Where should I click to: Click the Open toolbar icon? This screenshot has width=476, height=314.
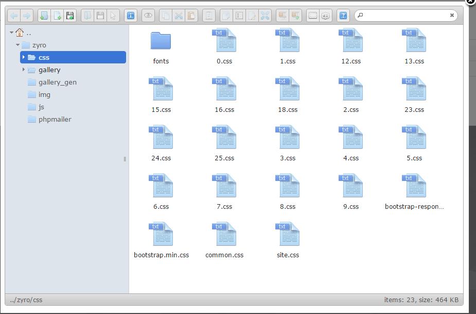tap(87, 15)
